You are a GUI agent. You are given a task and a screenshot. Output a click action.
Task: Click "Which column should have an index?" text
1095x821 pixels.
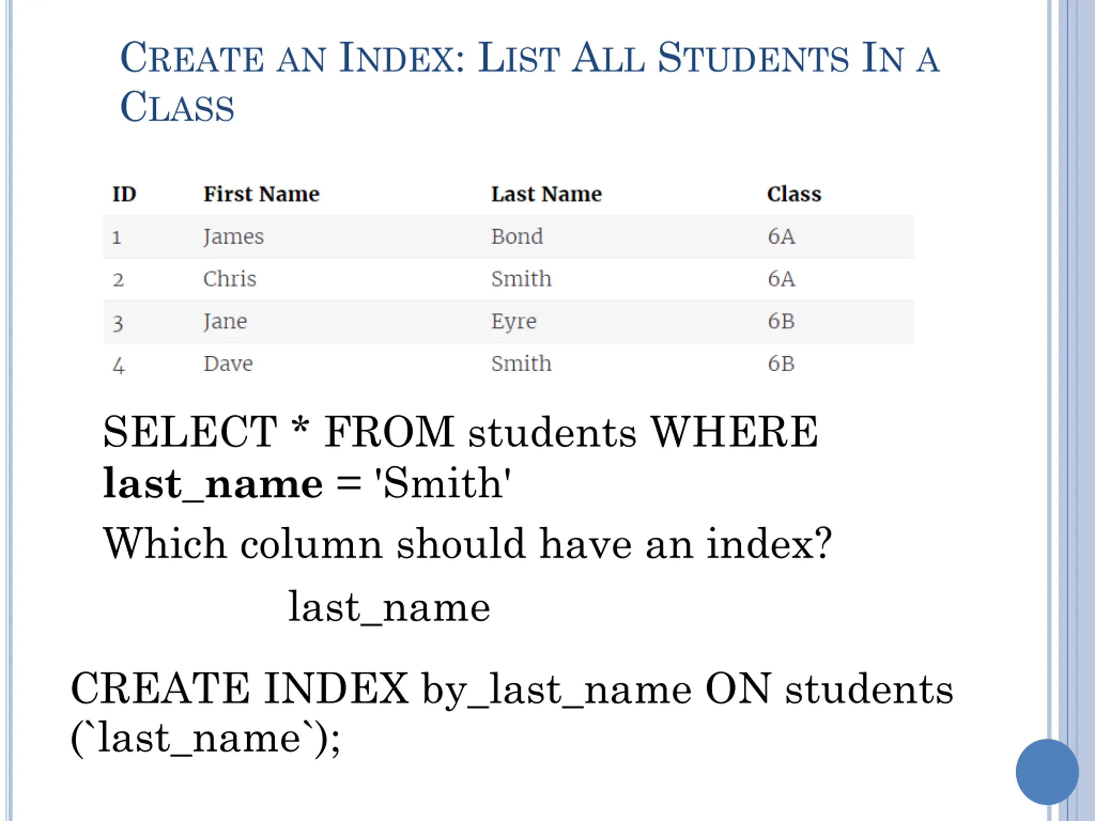point(468,543)
